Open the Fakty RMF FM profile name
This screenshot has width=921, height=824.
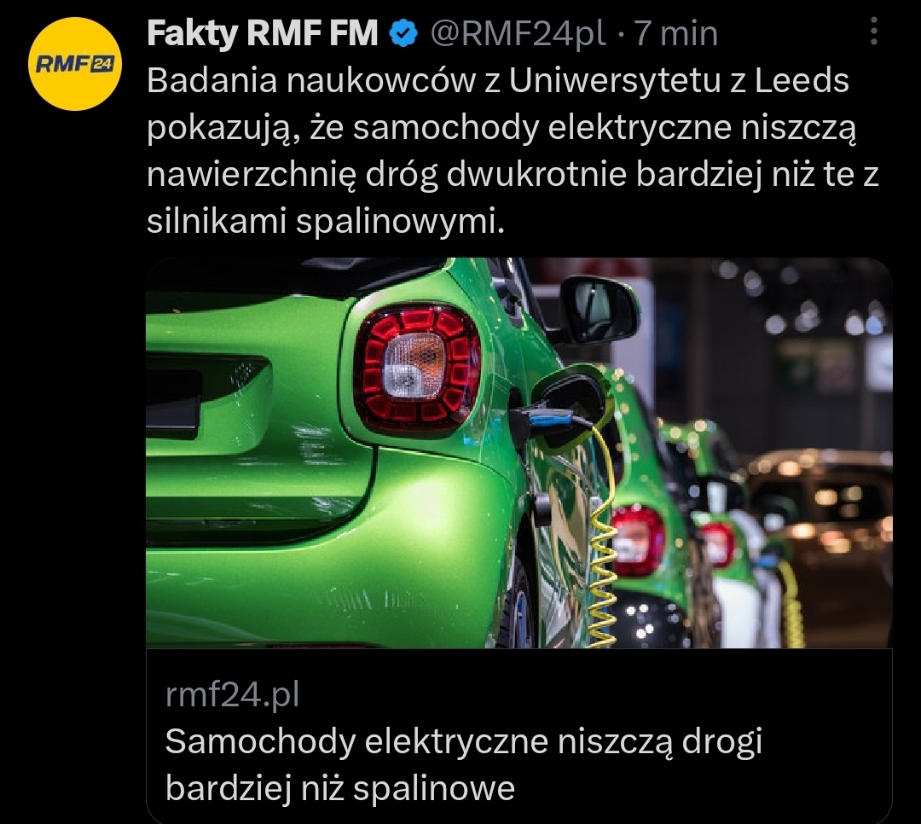click(x=262, y=33)
